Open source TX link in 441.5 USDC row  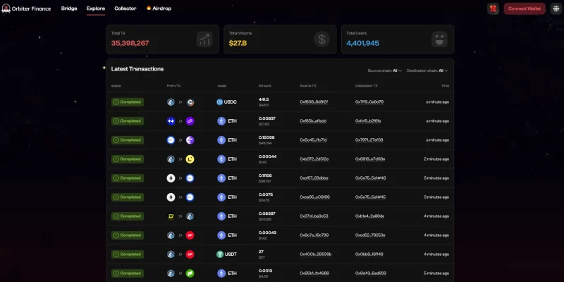pos(314,102)
